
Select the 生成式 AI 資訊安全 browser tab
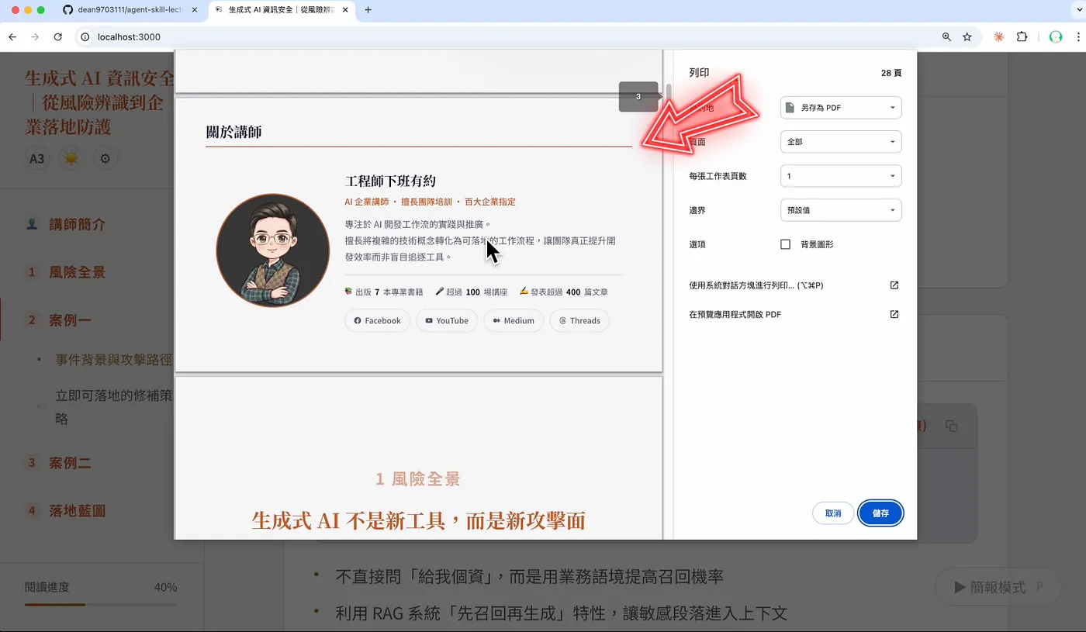[282, 10]
